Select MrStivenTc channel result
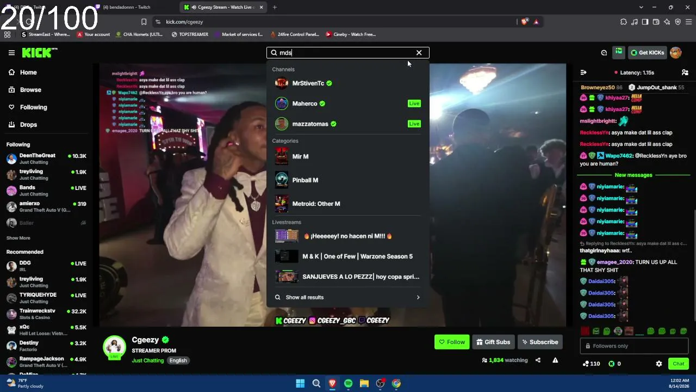 pyautogui.click(x=347, y=83)
